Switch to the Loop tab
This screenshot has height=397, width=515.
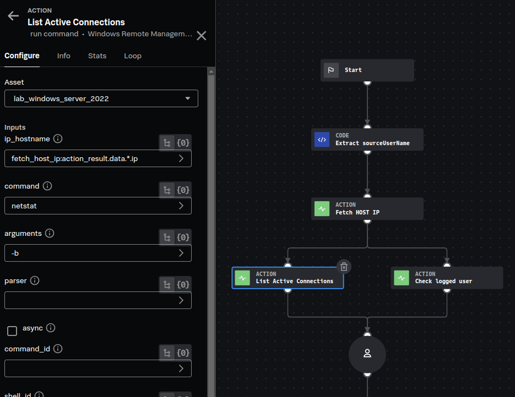[x=133, y=56]
